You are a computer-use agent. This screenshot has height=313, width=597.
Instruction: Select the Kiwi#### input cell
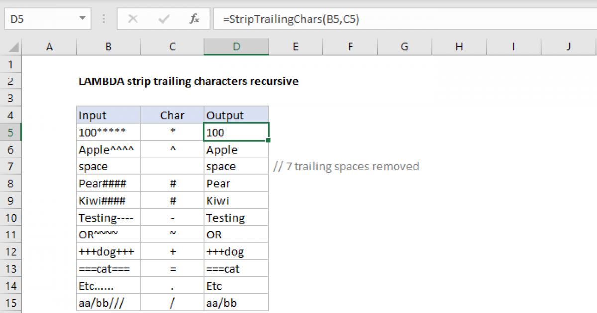108,200
